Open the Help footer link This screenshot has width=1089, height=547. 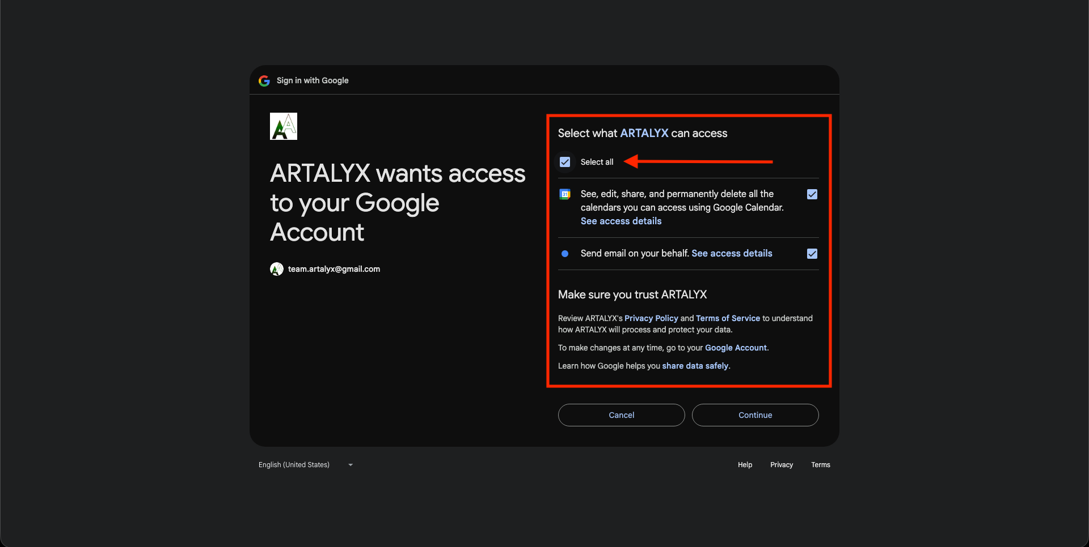(x=745, y=465)
